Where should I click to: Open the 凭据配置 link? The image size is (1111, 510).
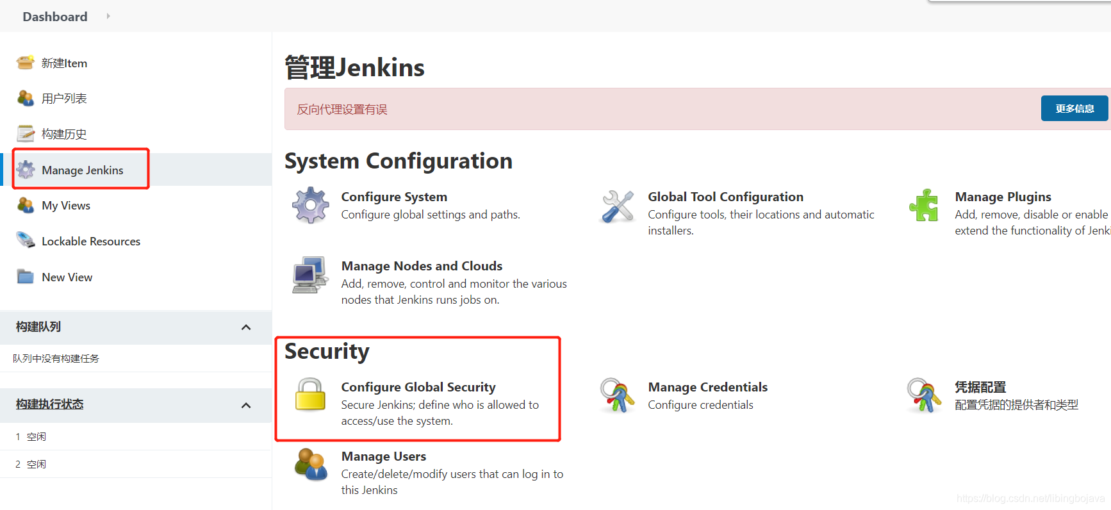[x=980, y=387]
